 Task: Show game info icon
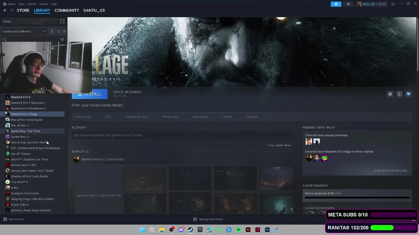(x=399, y=94)
